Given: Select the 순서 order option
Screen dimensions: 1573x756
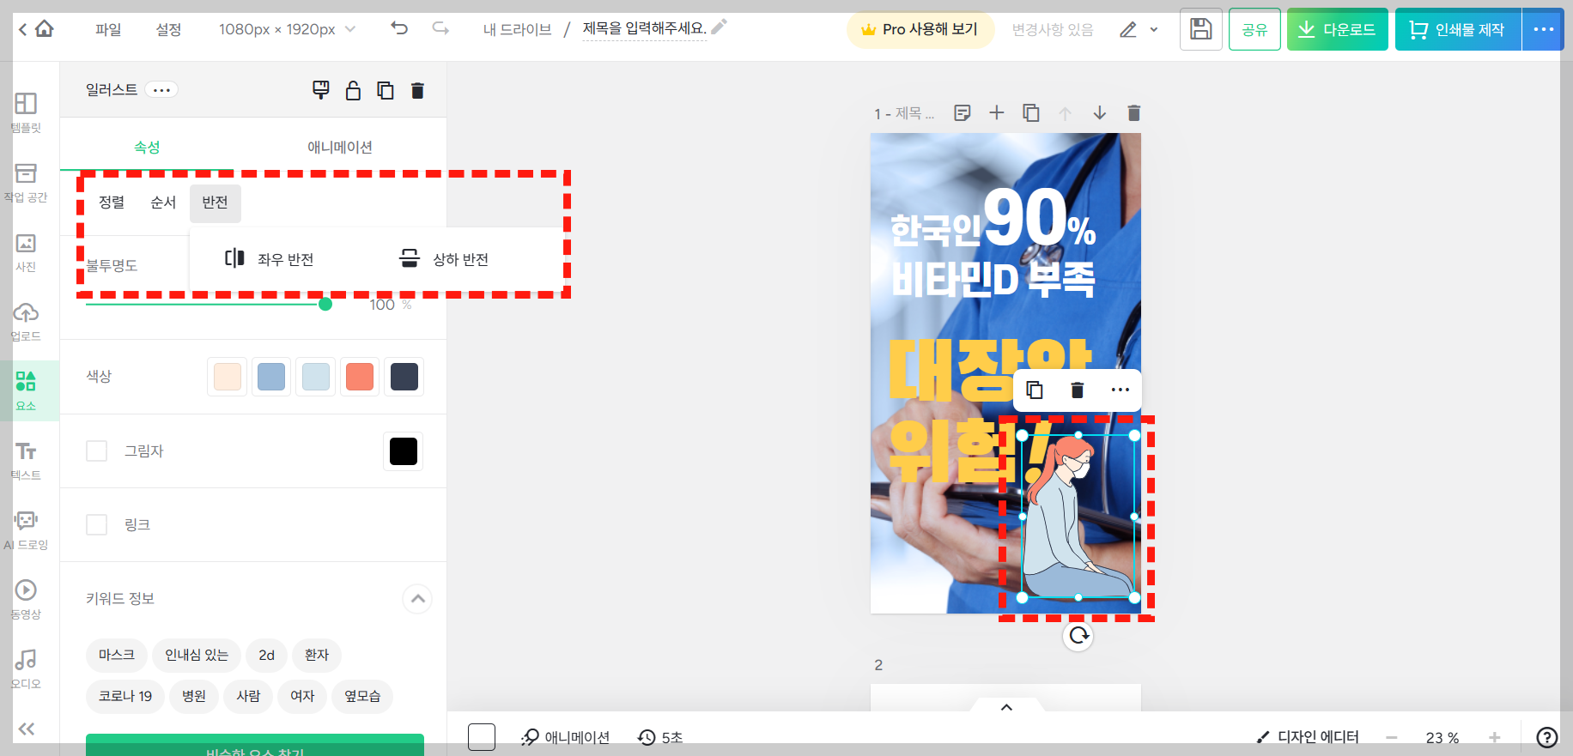Looking at the screenshot, I should [163, 203].
